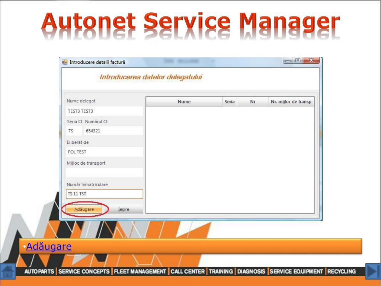Open FLEET MANAGEMENT in the bottom navigation
The width and height of the screenshot is (381, 286).
[140, 271]
